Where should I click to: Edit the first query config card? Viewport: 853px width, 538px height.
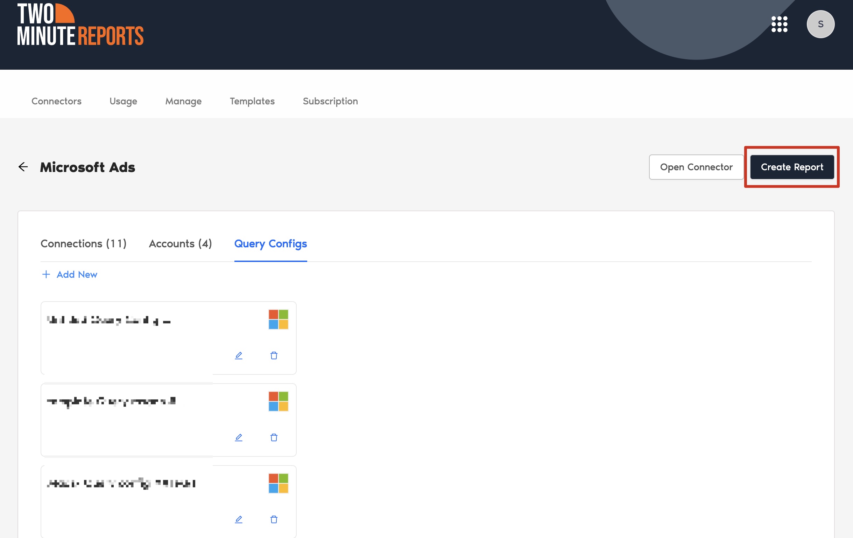[x=239, y=356]
